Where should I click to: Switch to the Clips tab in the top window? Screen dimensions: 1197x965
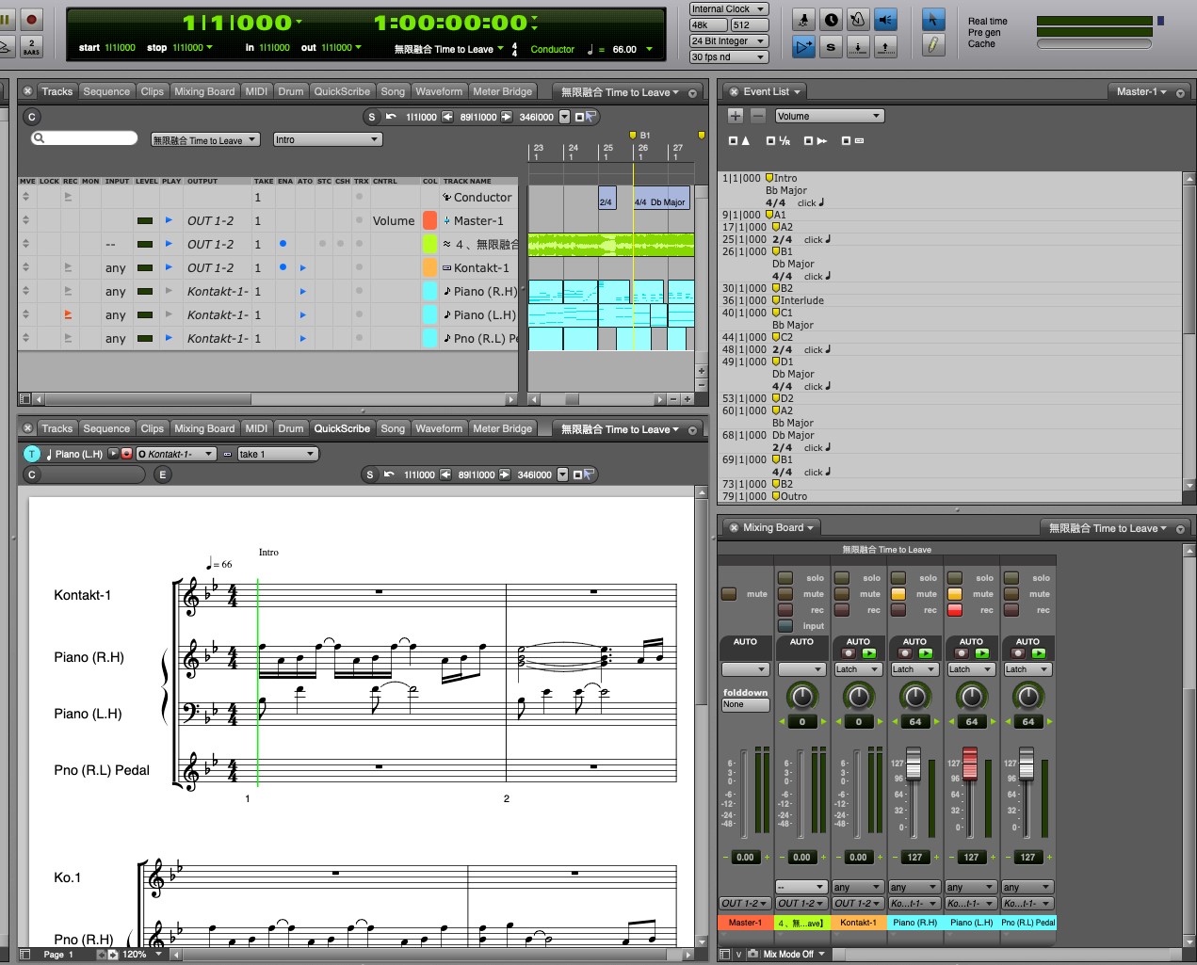(x=153, y=91)
